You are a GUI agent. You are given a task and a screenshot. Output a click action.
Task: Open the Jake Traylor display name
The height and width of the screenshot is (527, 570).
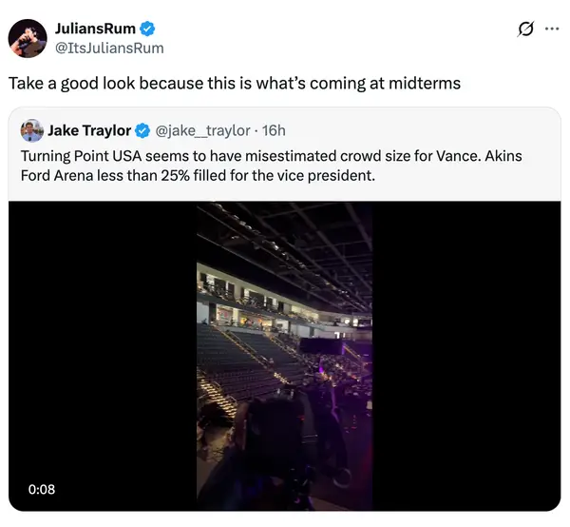[89, 130]
